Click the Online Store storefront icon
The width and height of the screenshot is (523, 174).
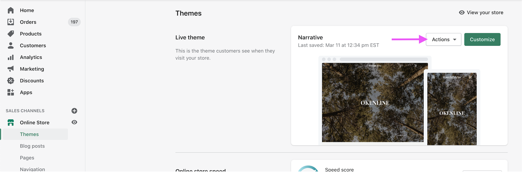click(11, 122)
